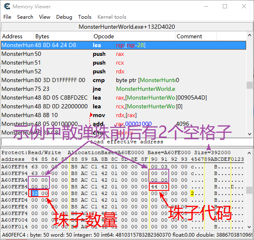The width and height of the screenshot is (254, 240).
Task: Click the status bar value readout for A60FEFC4
Action: pyautogui.click(x=127, y=235)
